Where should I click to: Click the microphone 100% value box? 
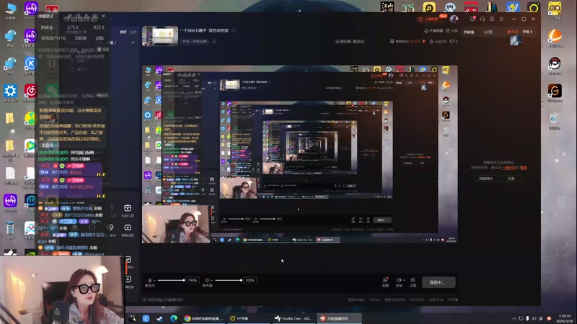pyautogui.click(x=192, y=280)
